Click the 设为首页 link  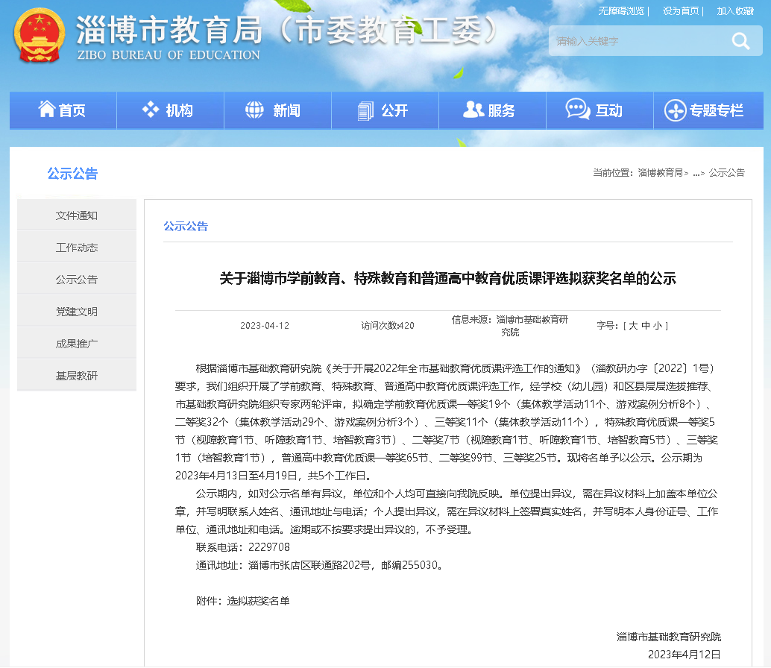(681, 11)
